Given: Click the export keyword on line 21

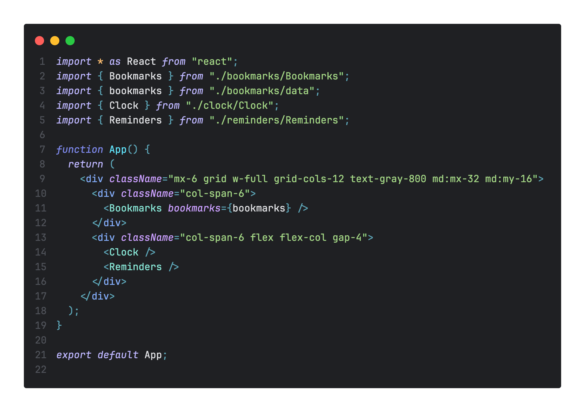Looking at the screenshot, I should tap(74, 355).
